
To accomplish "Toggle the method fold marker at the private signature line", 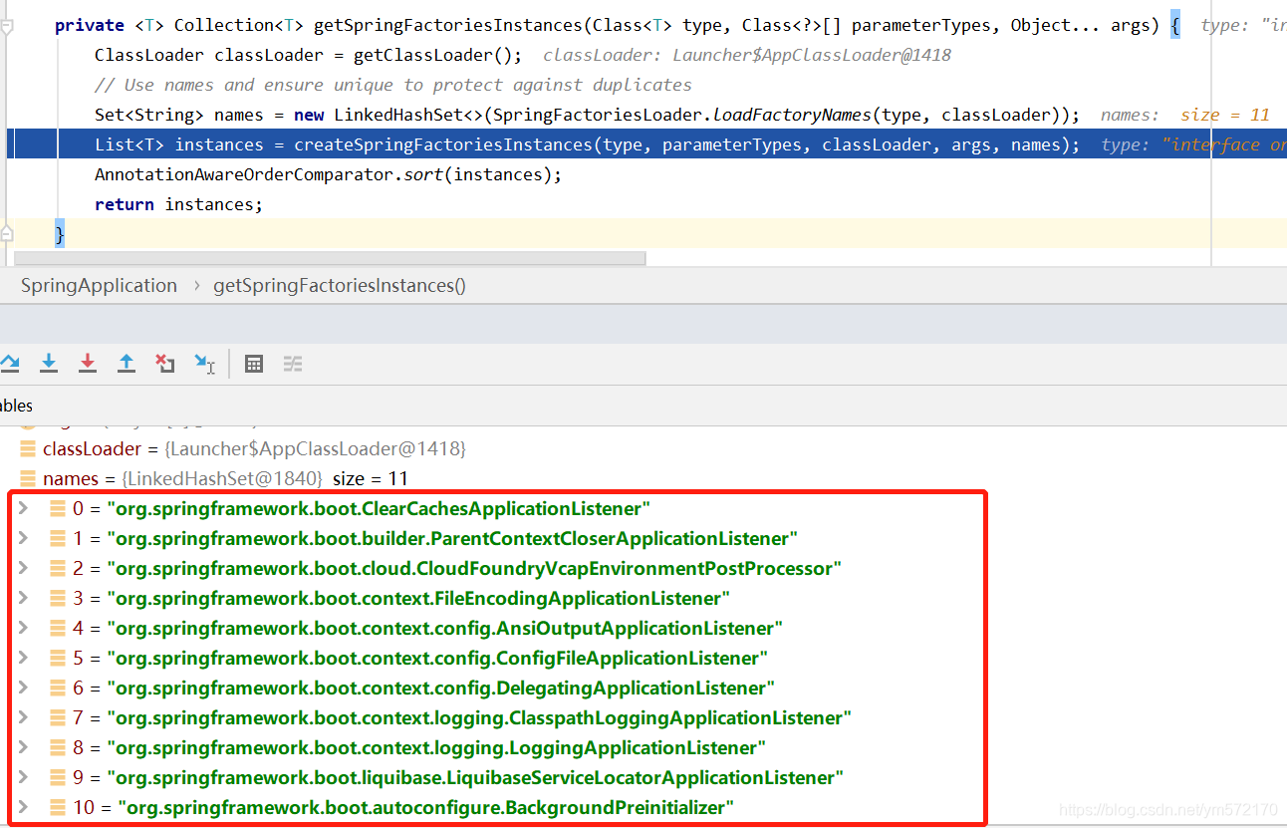I will point(7,26).
